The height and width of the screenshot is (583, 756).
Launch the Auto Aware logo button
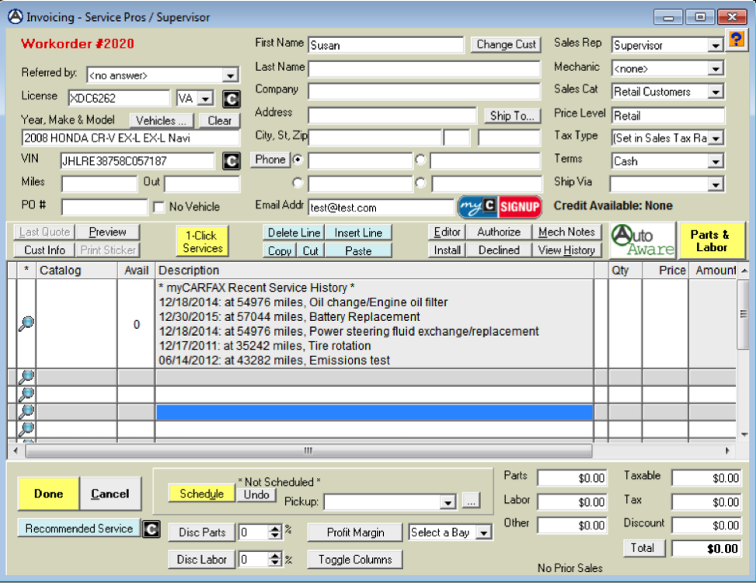tap(643, 241)
